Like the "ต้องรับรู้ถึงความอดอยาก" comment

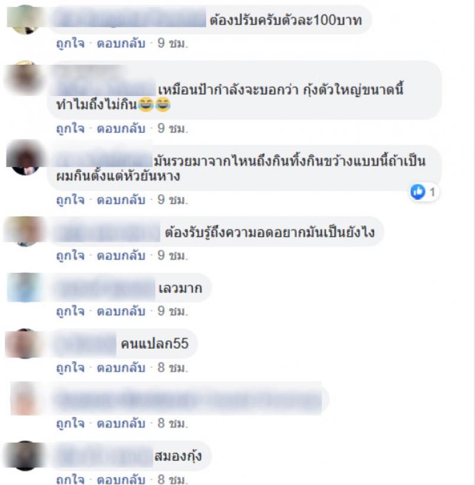pyautogui.click(x=70, y=256)
